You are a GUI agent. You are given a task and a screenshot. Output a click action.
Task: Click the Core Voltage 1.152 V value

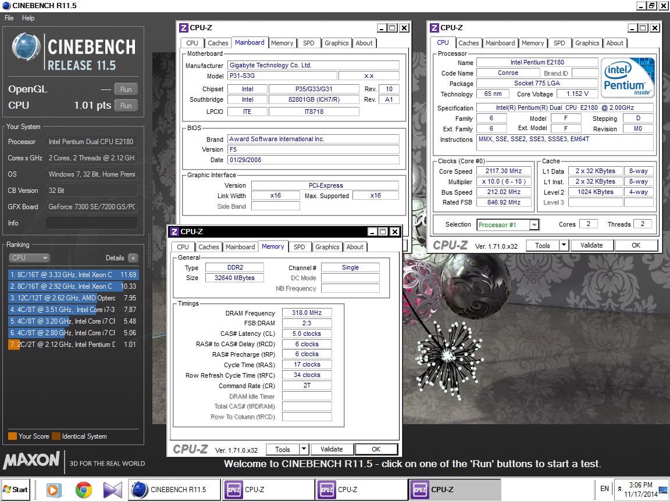[x=578, y=94]
